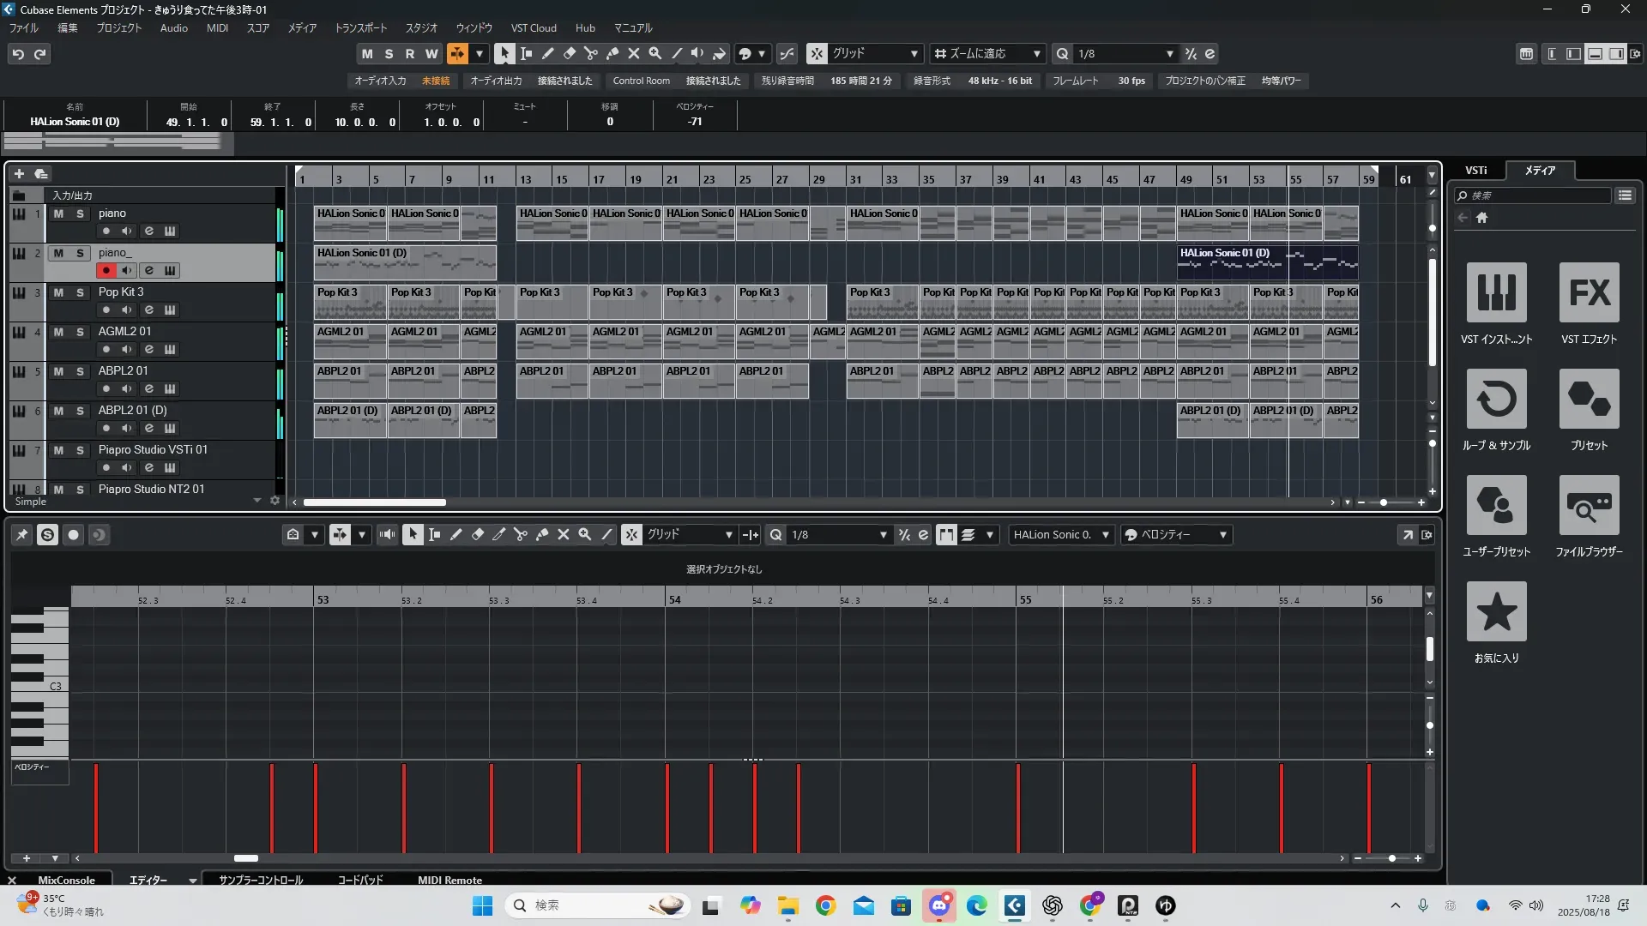The width and height of the screenshot is (1647, 926).
Task: Select the Glue tool in main toolbar
Action: click(x=612, y=53)
